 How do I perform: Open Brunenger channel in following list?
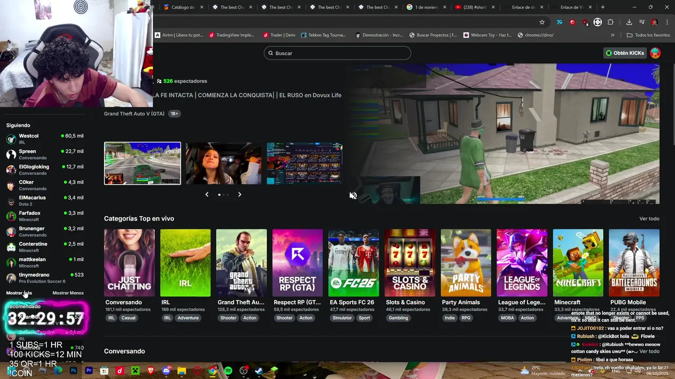45,232
